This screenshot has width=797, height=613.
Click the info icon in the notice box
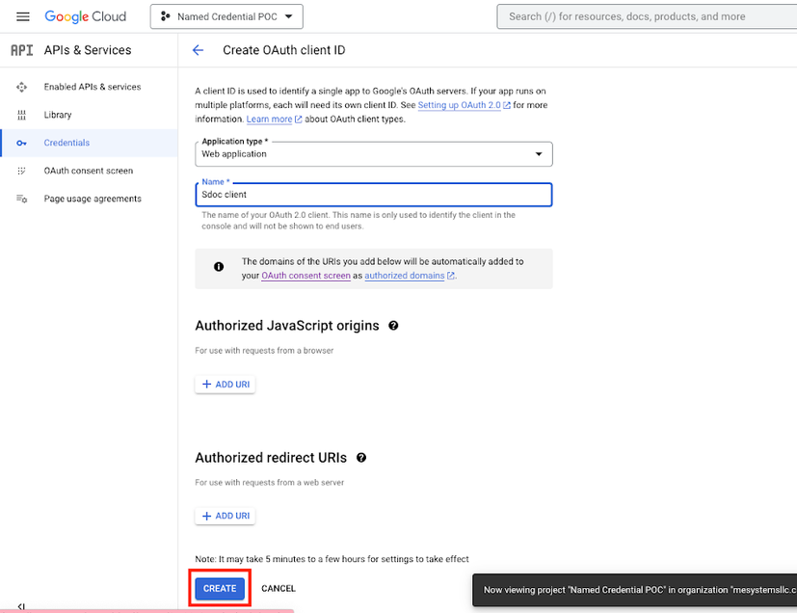tap(219, 266)
